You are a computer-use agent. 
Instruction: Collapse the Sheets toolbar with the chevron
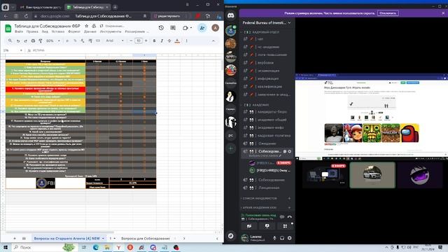[x=213, y=41]
